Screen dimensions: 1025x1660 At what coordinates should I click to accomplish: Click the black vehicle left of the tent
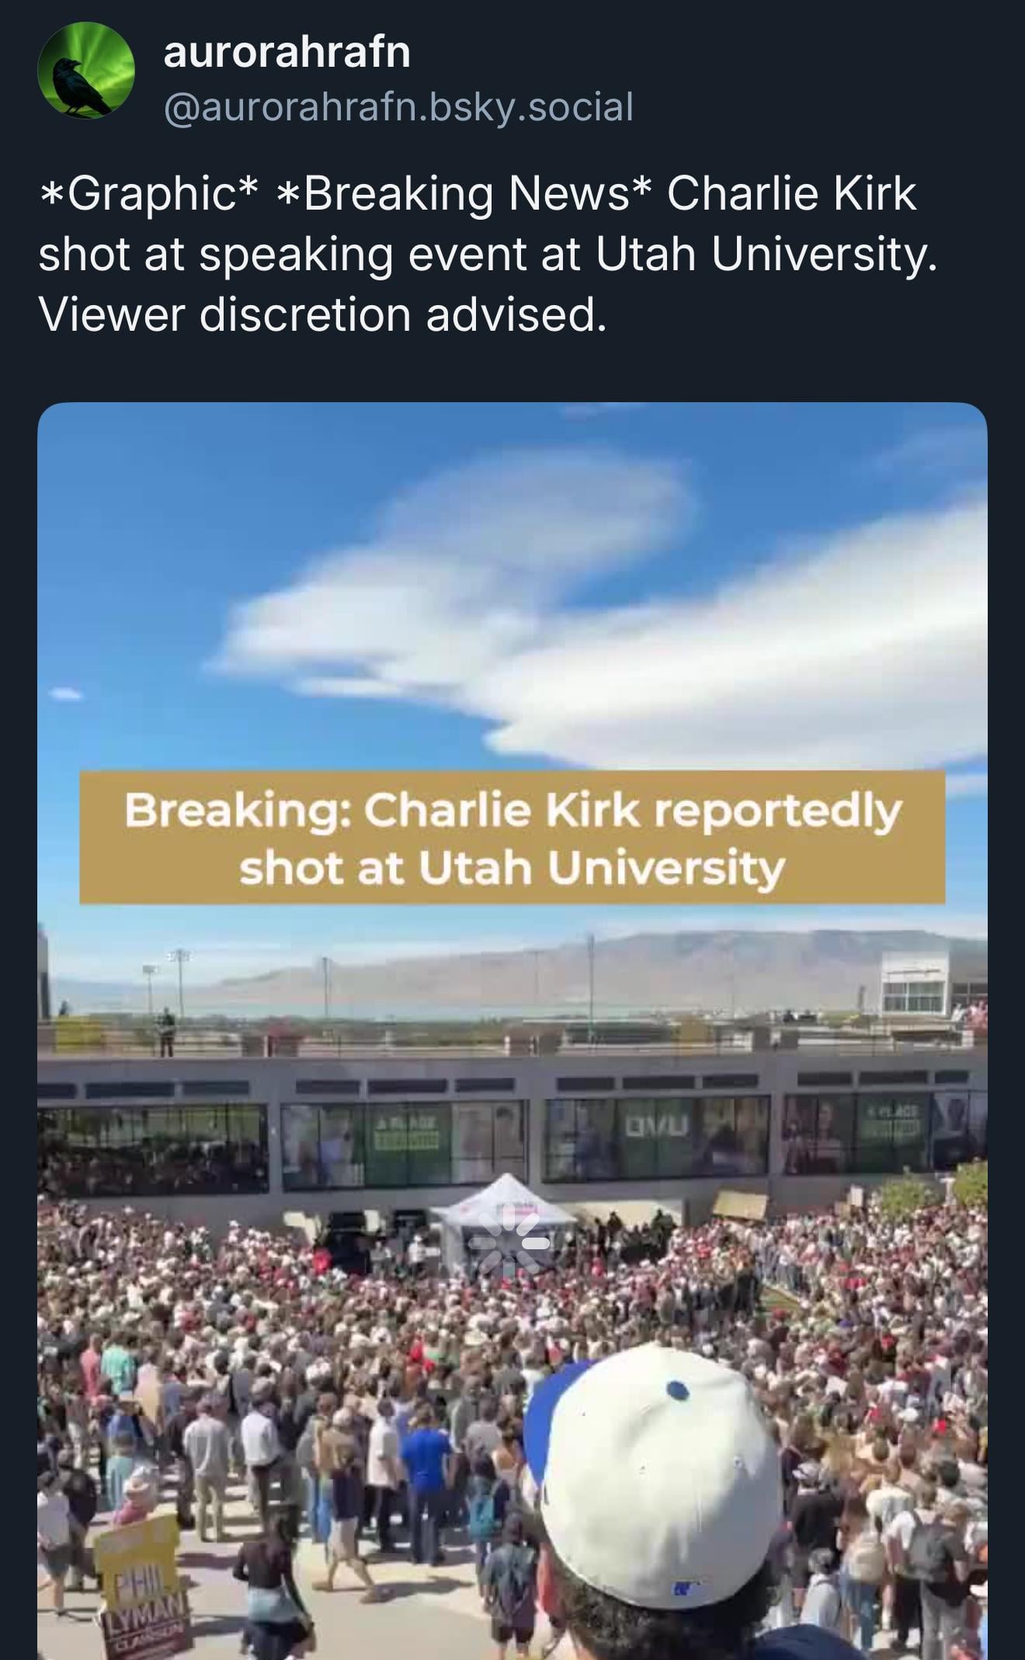[346, 1241]
